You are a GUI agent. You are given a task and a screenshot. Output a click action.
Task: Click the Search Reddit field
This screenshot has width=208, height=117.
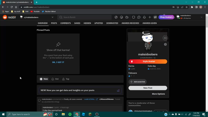pos(84,17)
